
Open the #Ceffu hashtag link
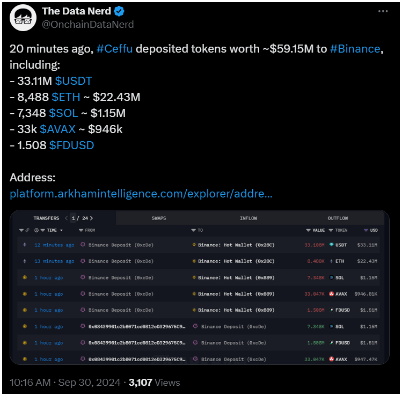115,49
